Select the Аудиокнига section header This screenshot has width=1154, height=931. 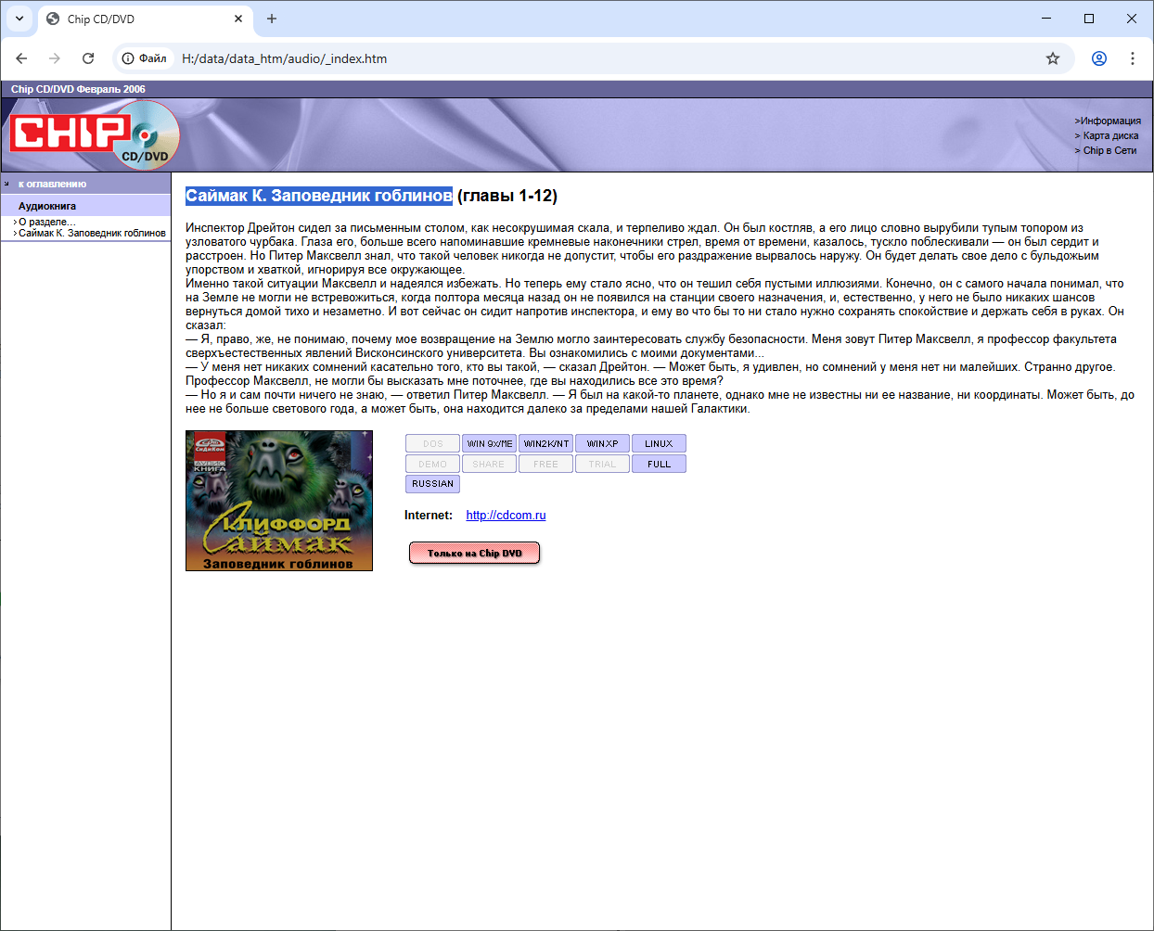click(x=47, y=206)
